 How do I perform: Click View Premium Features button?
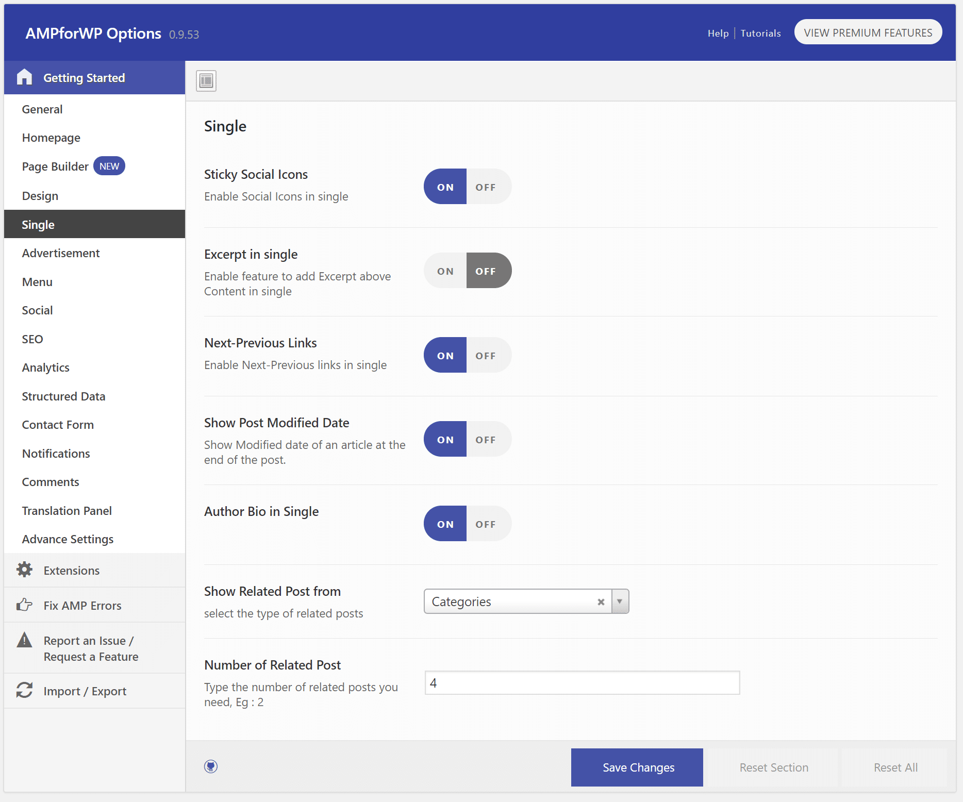pos(868,32)
